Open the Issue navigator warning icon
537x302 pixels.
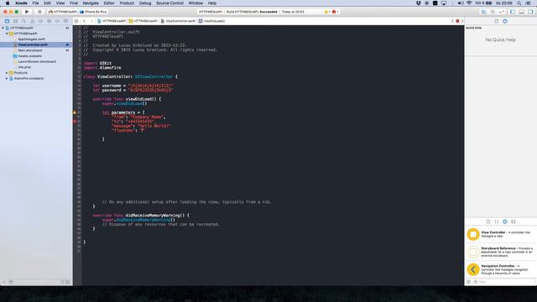tap(32, 21)
